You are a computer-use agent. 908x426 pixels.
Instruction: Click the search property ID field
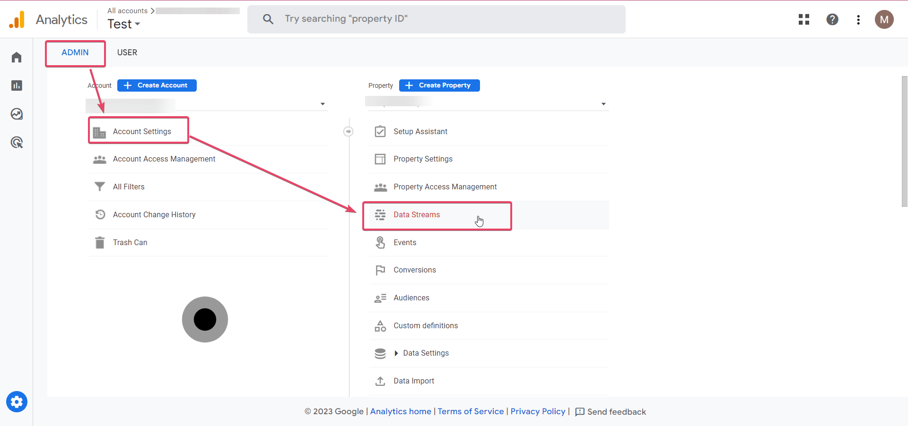(436, 19)
